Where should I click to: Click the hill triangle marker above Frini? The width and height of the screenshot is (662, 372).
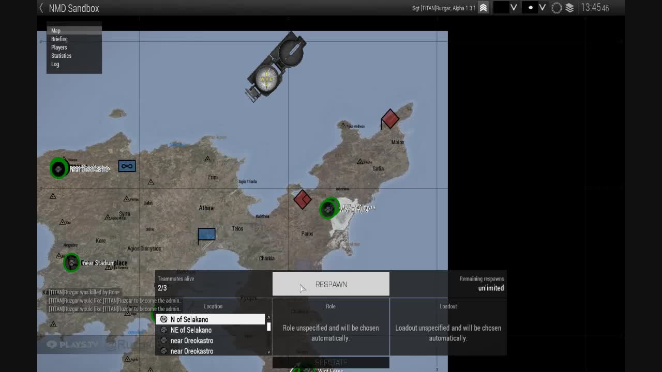[x=207, y=159]
